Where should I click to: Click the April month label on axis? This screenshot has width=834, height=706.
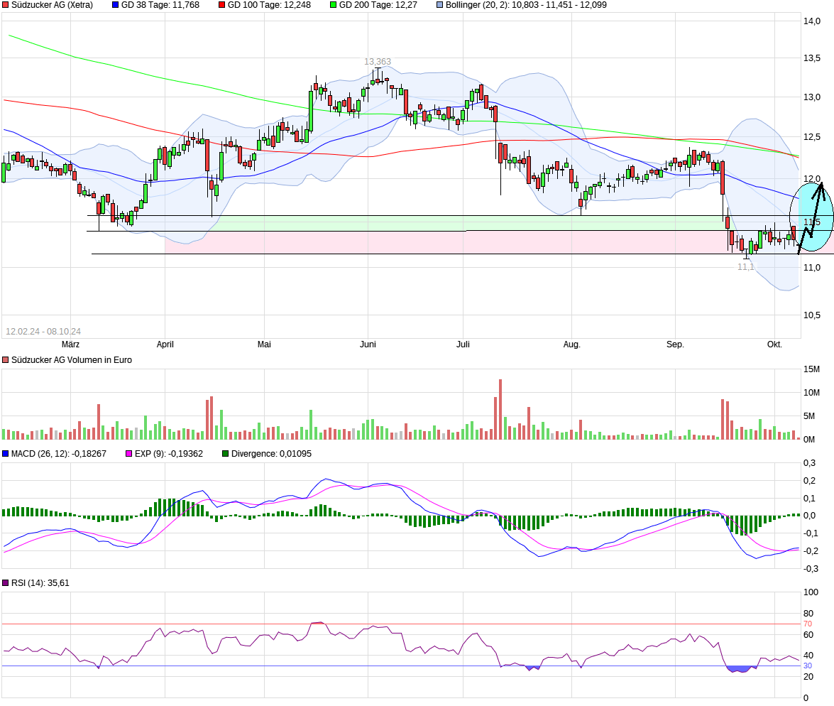point(165,344)
